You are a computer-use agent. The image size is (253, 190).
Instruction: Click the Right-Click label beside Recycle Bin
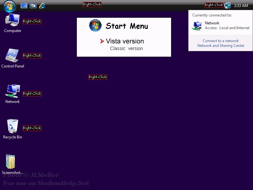[32, 128]
